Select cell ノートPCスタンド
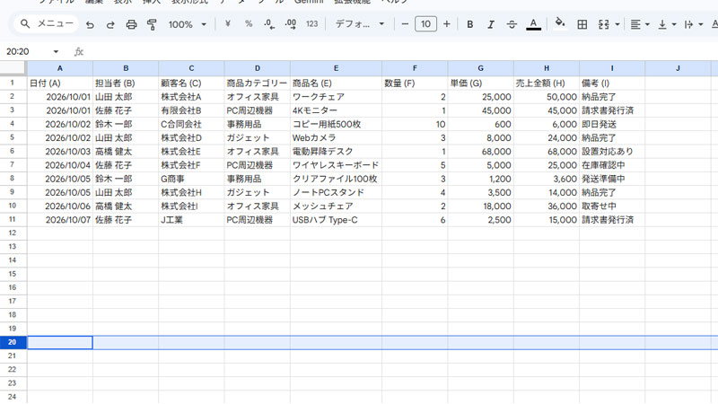The image size is (718, 404). pos(336,192)
